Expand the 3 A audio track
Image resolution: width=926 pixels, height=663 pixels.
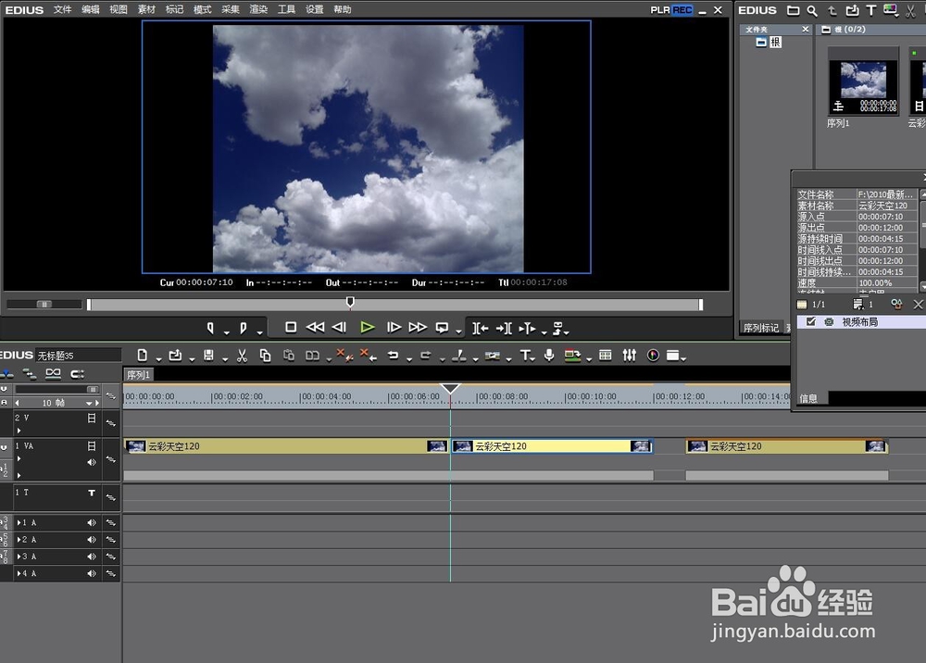coord(19,557)
